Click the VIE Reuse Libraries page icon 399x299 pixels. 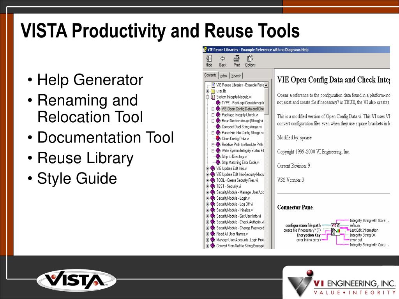pyautogui.click(x=213, y=85)
